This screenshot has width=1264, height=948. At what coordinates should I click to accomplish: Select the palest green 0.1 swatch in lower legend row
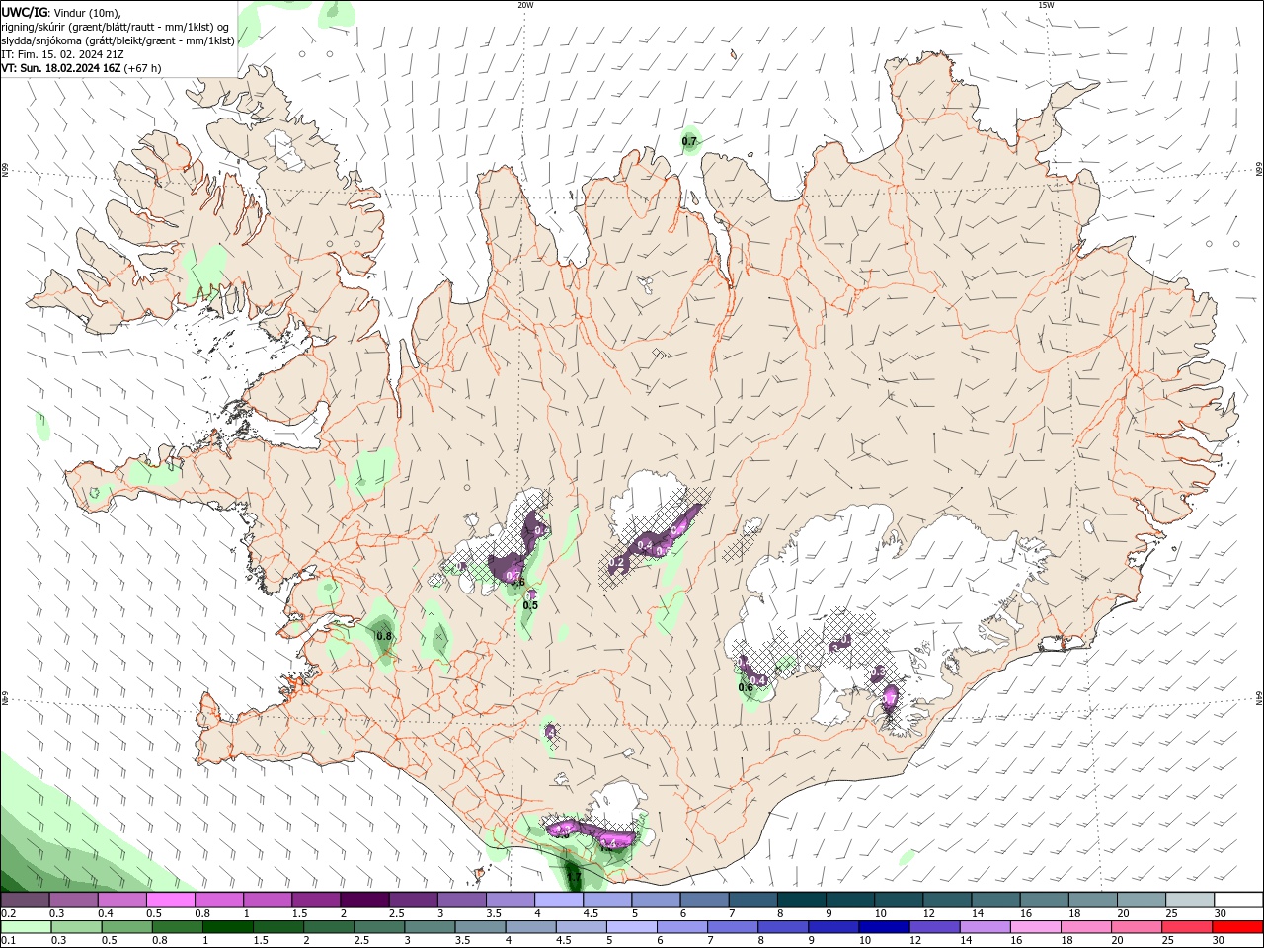click(26, 927)
